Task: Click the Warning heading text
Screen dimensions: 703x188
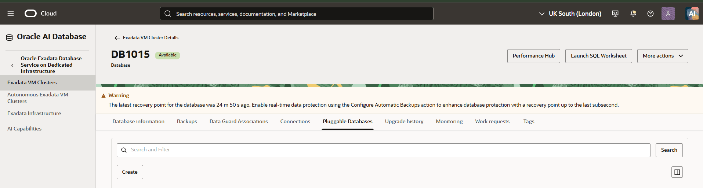Action: click(x=119, y=96)
